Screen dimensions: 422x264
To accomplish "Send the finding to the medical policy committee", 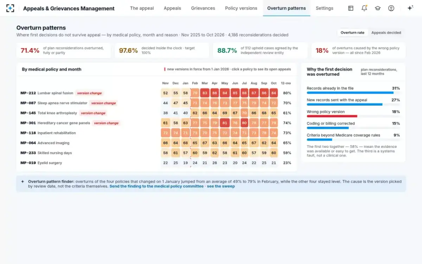I will point(156,186).
